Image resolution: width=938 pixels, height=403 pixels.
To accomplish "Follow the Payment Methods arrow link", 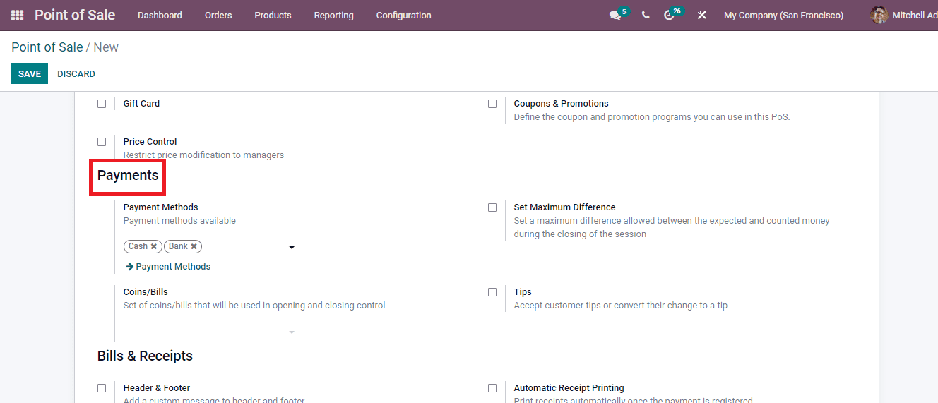I will click(169, 267).
